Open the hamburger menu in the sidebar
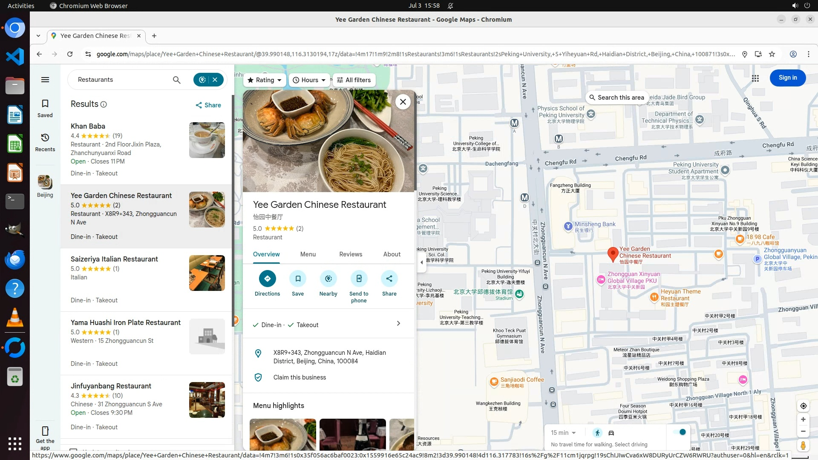 pyautogui.click(x=45, y=80)
